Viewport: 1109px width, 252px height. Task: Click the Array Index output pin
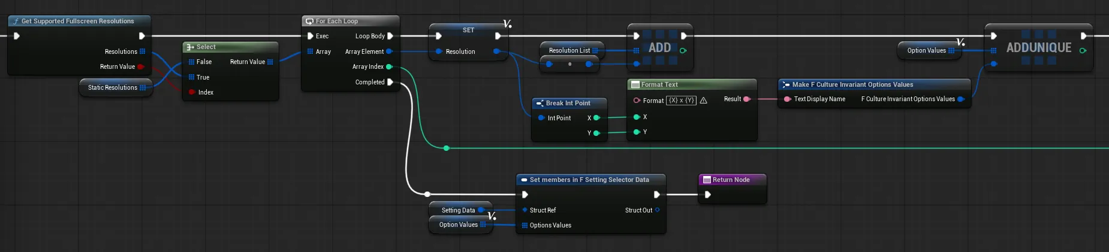tap(389, 66)
